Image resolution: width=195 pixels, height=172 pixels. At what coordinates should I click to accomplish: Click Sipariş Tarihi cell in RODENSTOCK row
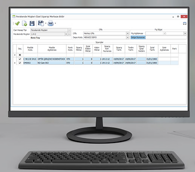pos(119,59)
